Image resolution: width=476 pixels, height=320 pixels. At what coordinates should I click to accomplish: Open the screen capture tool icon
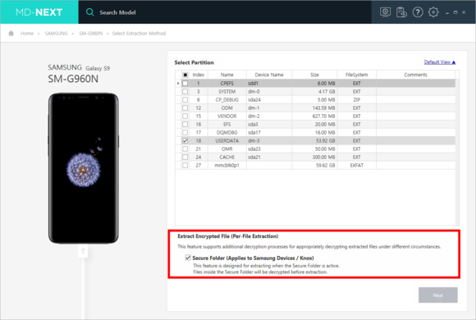(x=385, y=12)
